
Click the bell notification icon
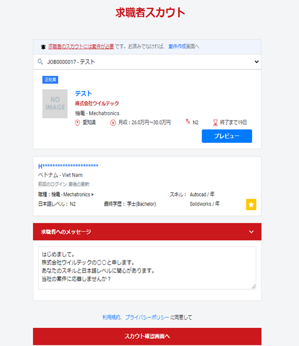(x=43, y=47)
